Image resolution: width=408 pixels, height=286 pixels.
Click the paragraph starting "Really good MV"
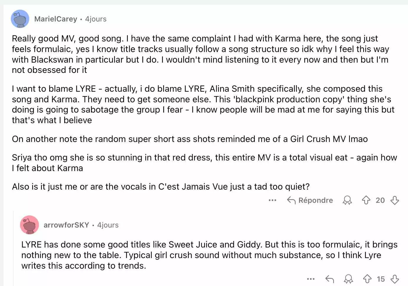[200, 54]
